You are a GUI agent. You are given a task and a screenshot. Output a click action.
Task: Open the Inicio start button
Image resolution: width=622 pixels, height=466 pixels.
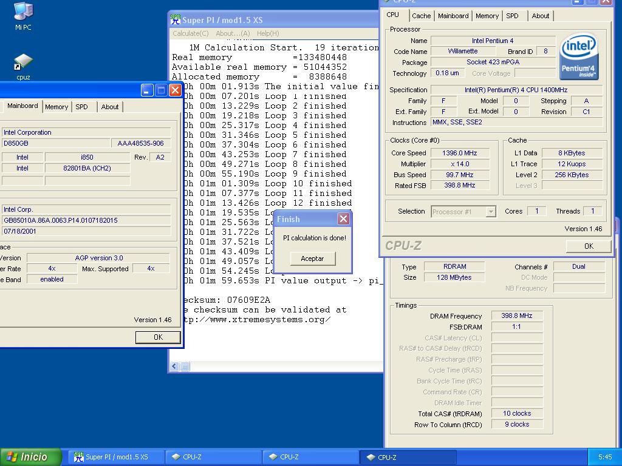click(x=31, y=457)
